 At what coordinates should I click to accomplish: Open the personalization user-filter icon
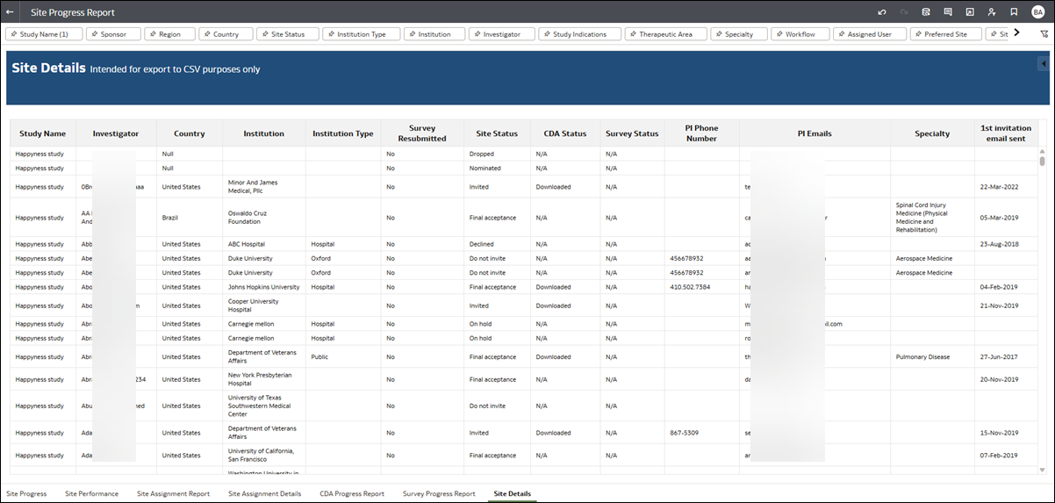992,12
